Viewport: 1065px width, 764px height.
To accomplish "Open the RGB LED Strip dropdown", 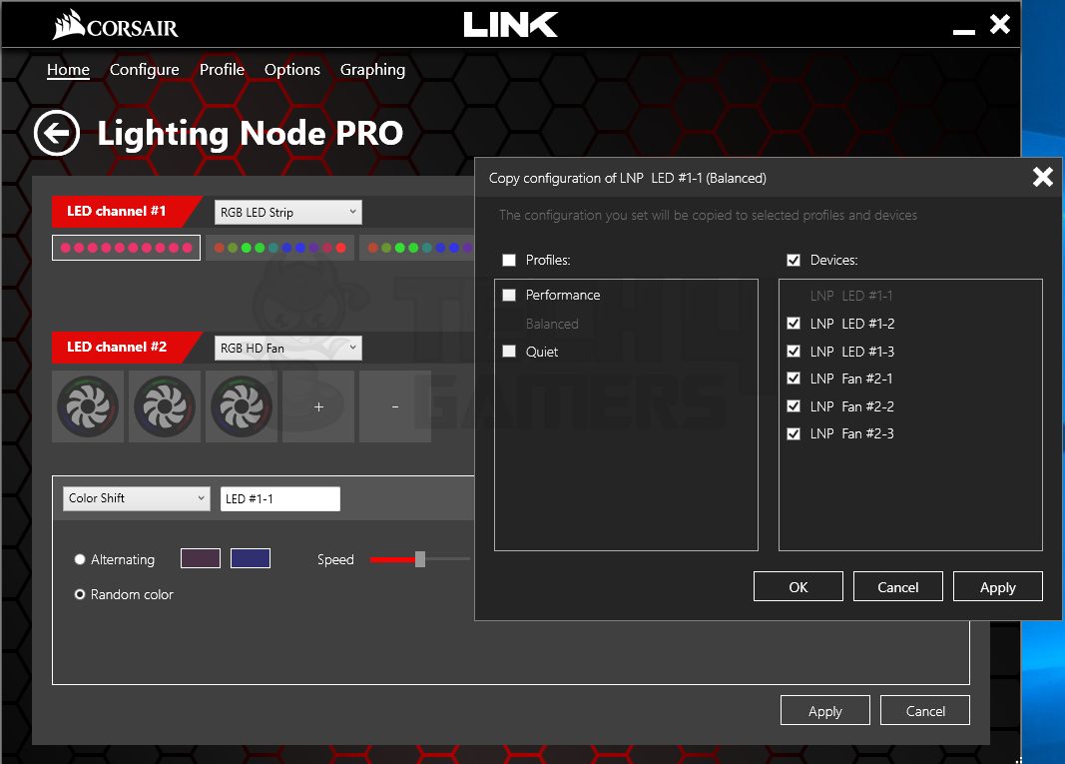I will 288,212.
